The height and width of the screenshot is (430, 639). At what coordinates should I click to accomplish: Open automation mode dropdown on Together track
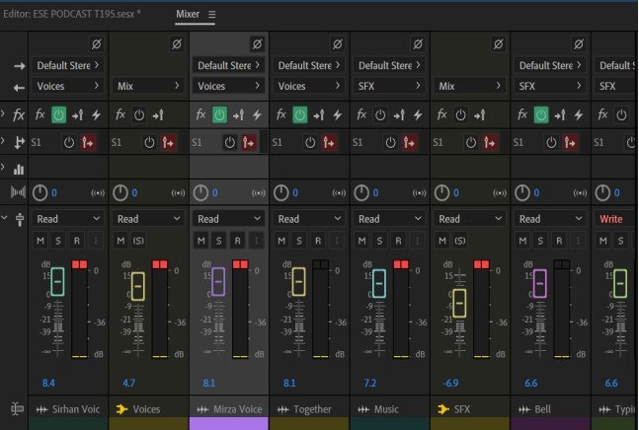tap(309, 218)
